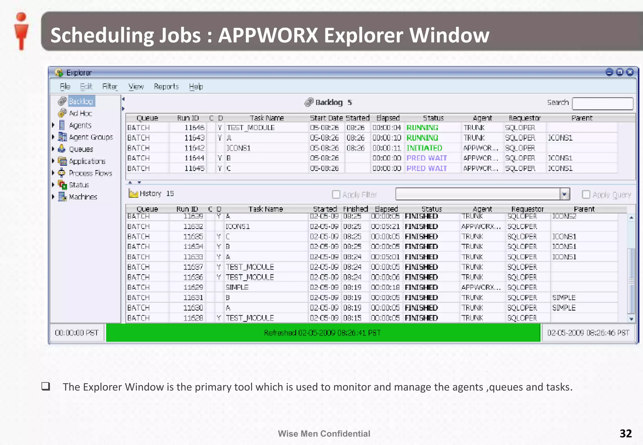Click the Explorer title bar app icon
643x445 pixels.
tap(59, 72)
